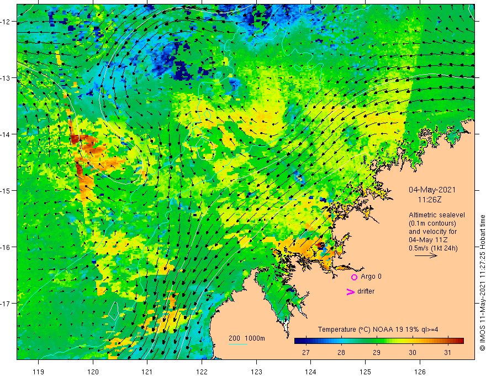
Task: Click the 'Temperature (°C) NOAA 19' title
Action: pos(361,330)
